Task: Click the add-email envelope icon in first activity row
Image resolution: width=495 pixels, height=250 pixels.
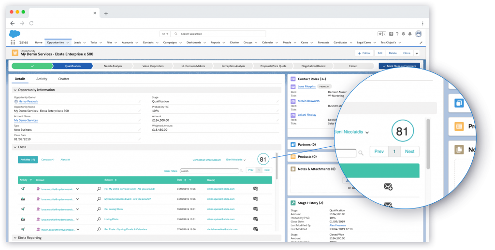Action: [x=256, y=189]
